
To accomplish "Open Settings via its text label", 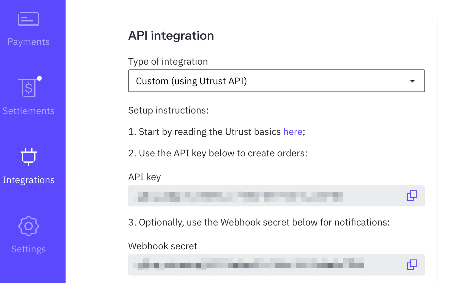I will (29, 249).
